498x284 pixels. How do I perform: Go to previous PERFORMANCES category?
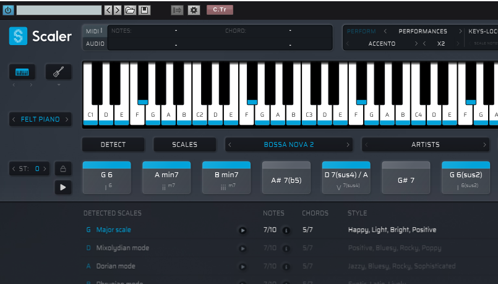tap(385, 31)
